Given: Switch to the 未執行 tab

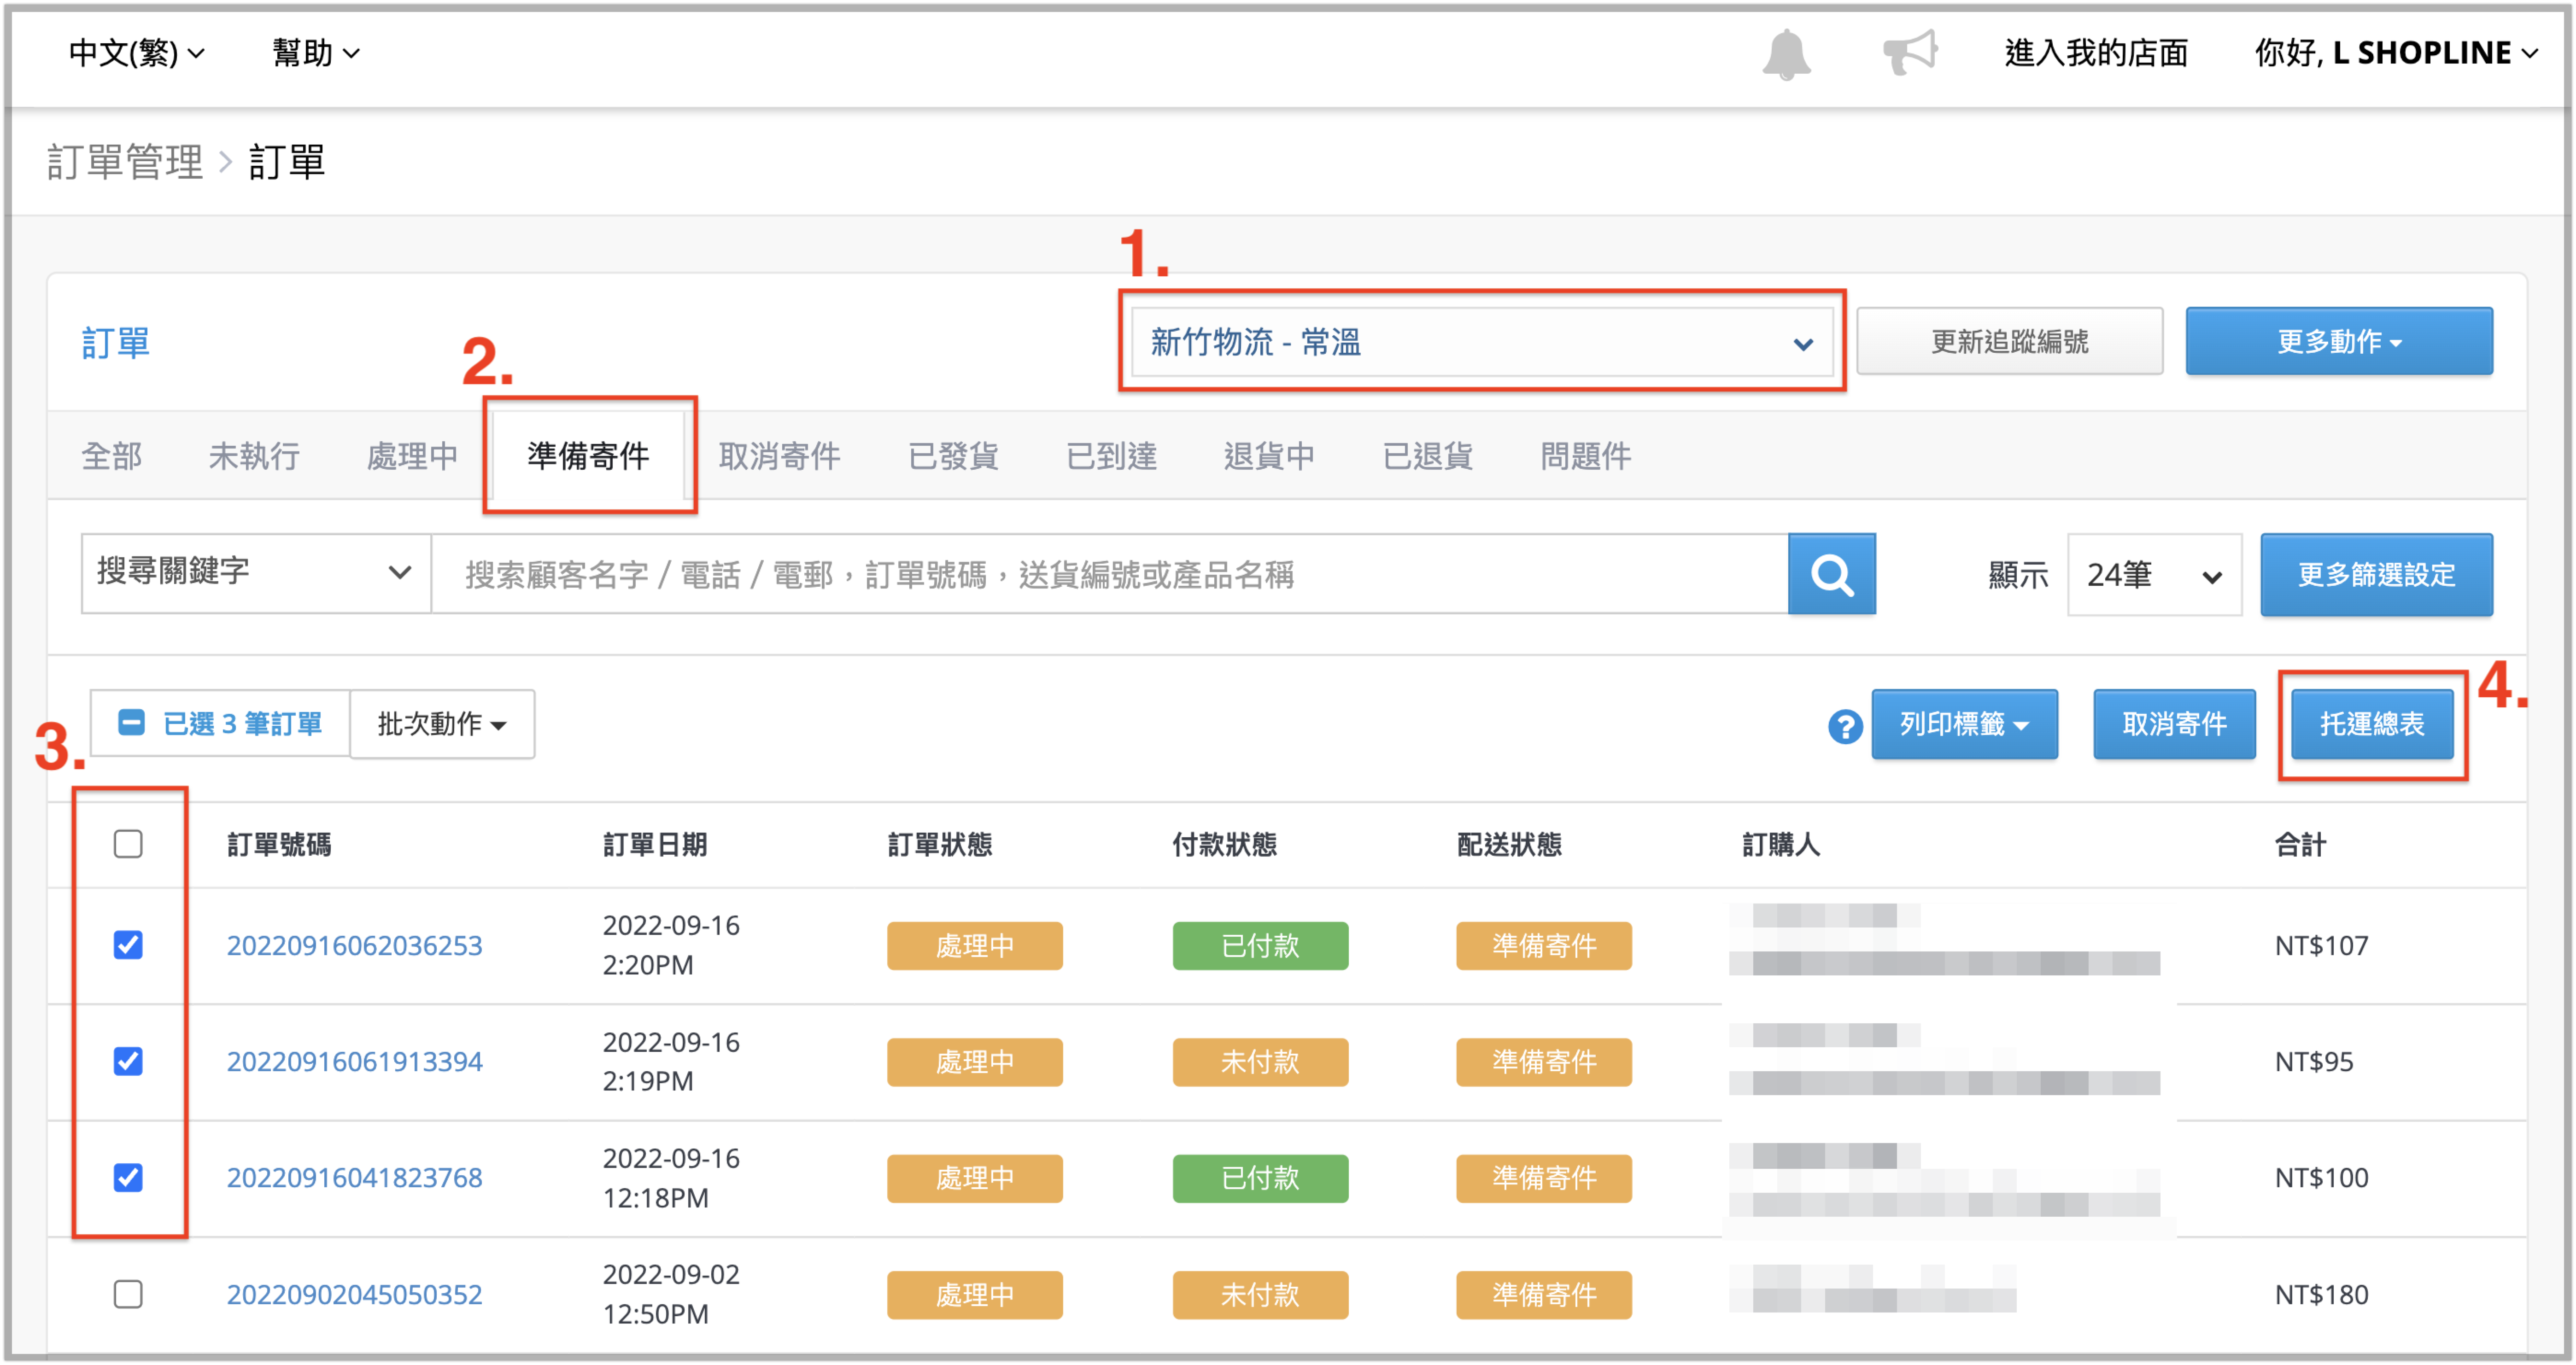Looking at the screenshot, I should [x=254, y=456].
